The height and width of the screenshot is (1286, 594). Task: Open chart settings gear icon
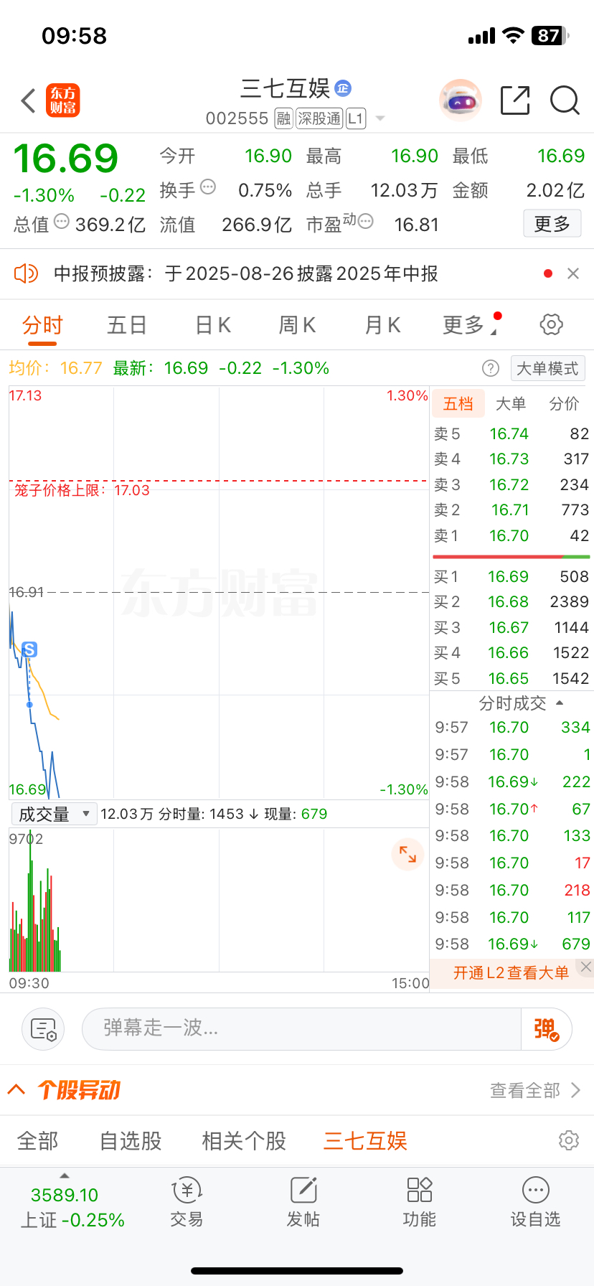point(551,324)
